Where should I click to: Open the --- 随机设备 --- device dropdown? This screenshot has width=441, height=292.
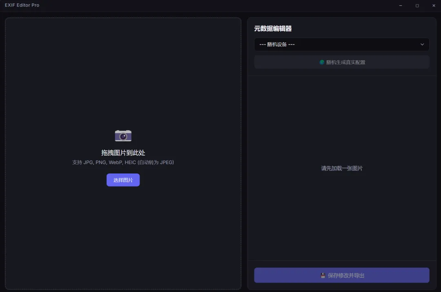click(x=342, y=44)
